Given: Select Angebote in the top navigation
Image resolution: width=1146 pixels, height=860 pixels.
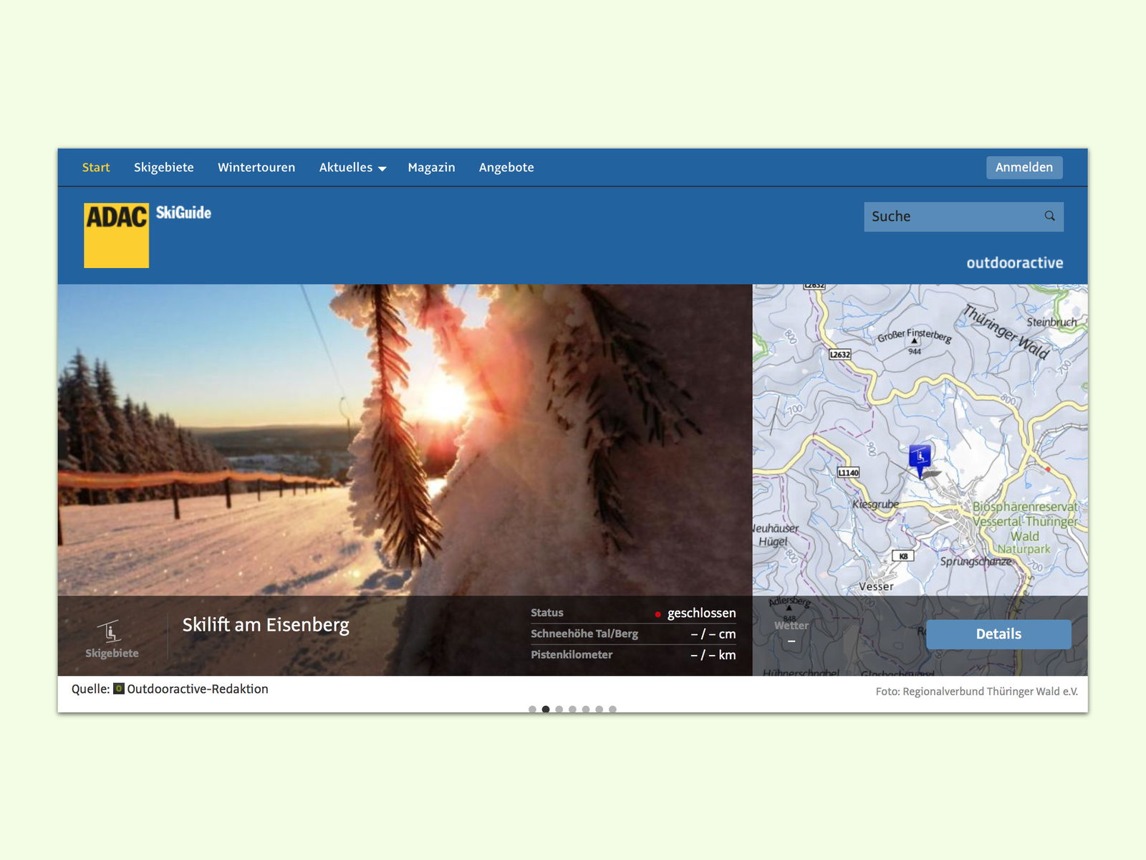Looking at the screenshot, I should pos(506,168).
